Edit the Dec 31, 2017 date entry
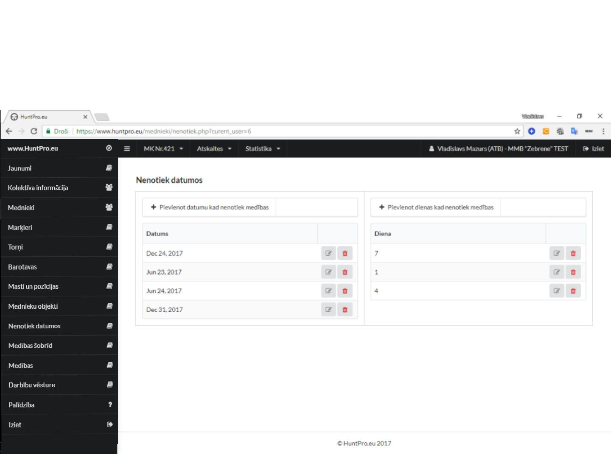 click(328, 310)
